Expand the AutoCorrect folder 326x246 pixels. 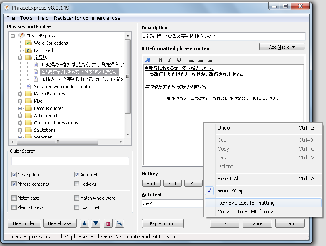[20, 116]
